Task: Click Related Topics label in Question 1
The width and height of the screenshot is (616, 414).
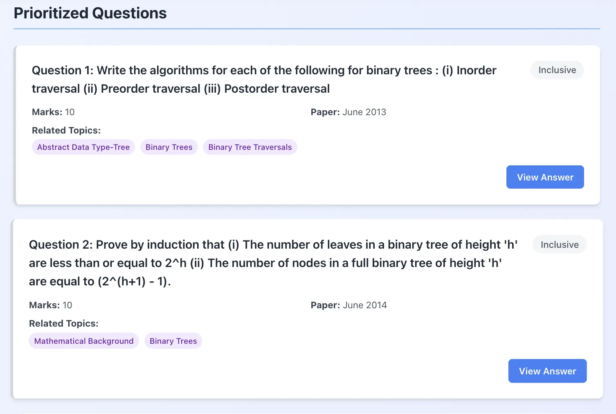Action: point(66,130)
